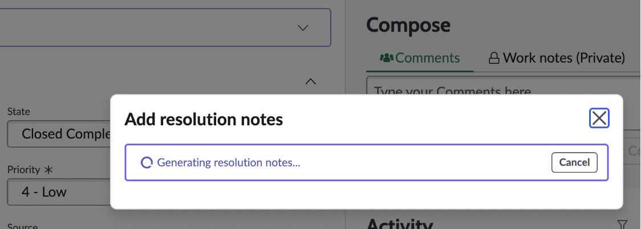
Task: Click the people icon beside Comments
Action: (x=386, y=58)
